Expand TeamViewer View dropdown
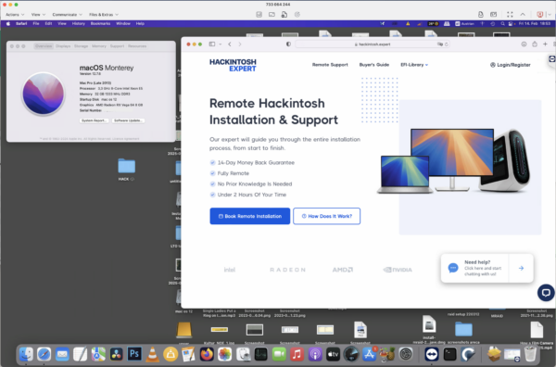 38,15
